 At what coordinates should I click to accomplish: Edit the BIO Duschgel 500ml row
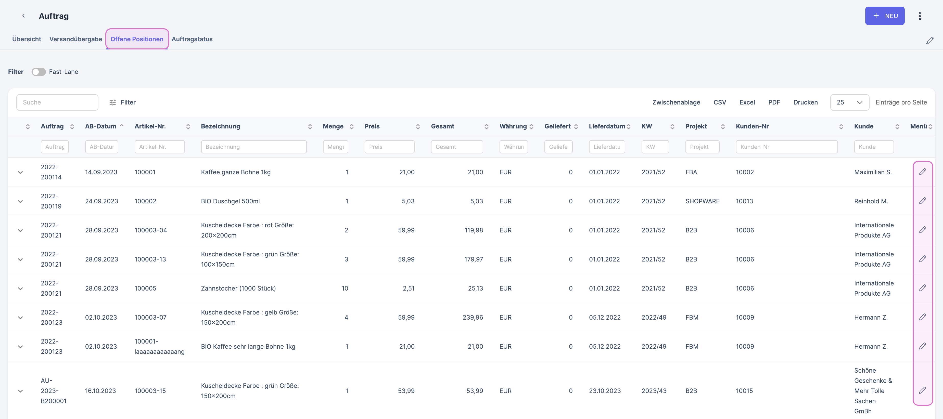point(922,201)
